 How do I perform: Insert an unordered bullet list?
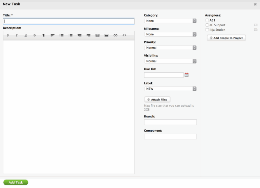coord(62,35)
